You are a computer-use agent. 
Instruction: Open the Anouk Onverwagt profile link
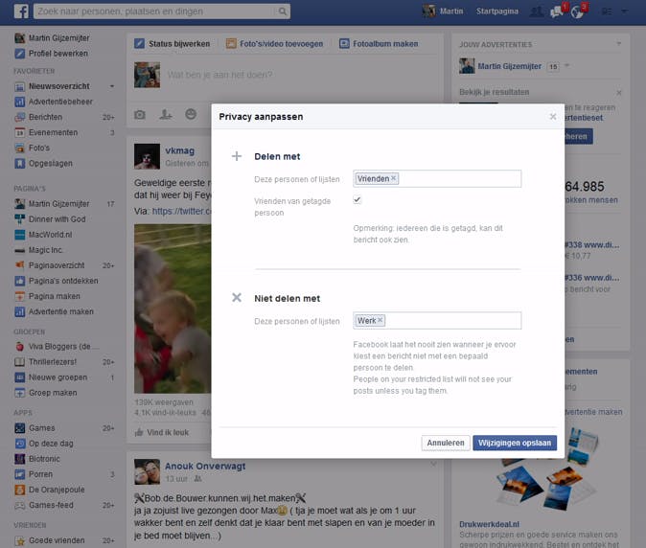click(205, 467)
